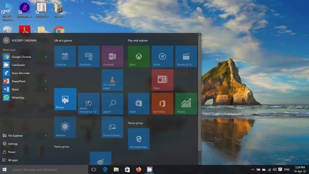Select the Google Chrome desktop icon
The image size is (309, 174).
tap(59, 30)
